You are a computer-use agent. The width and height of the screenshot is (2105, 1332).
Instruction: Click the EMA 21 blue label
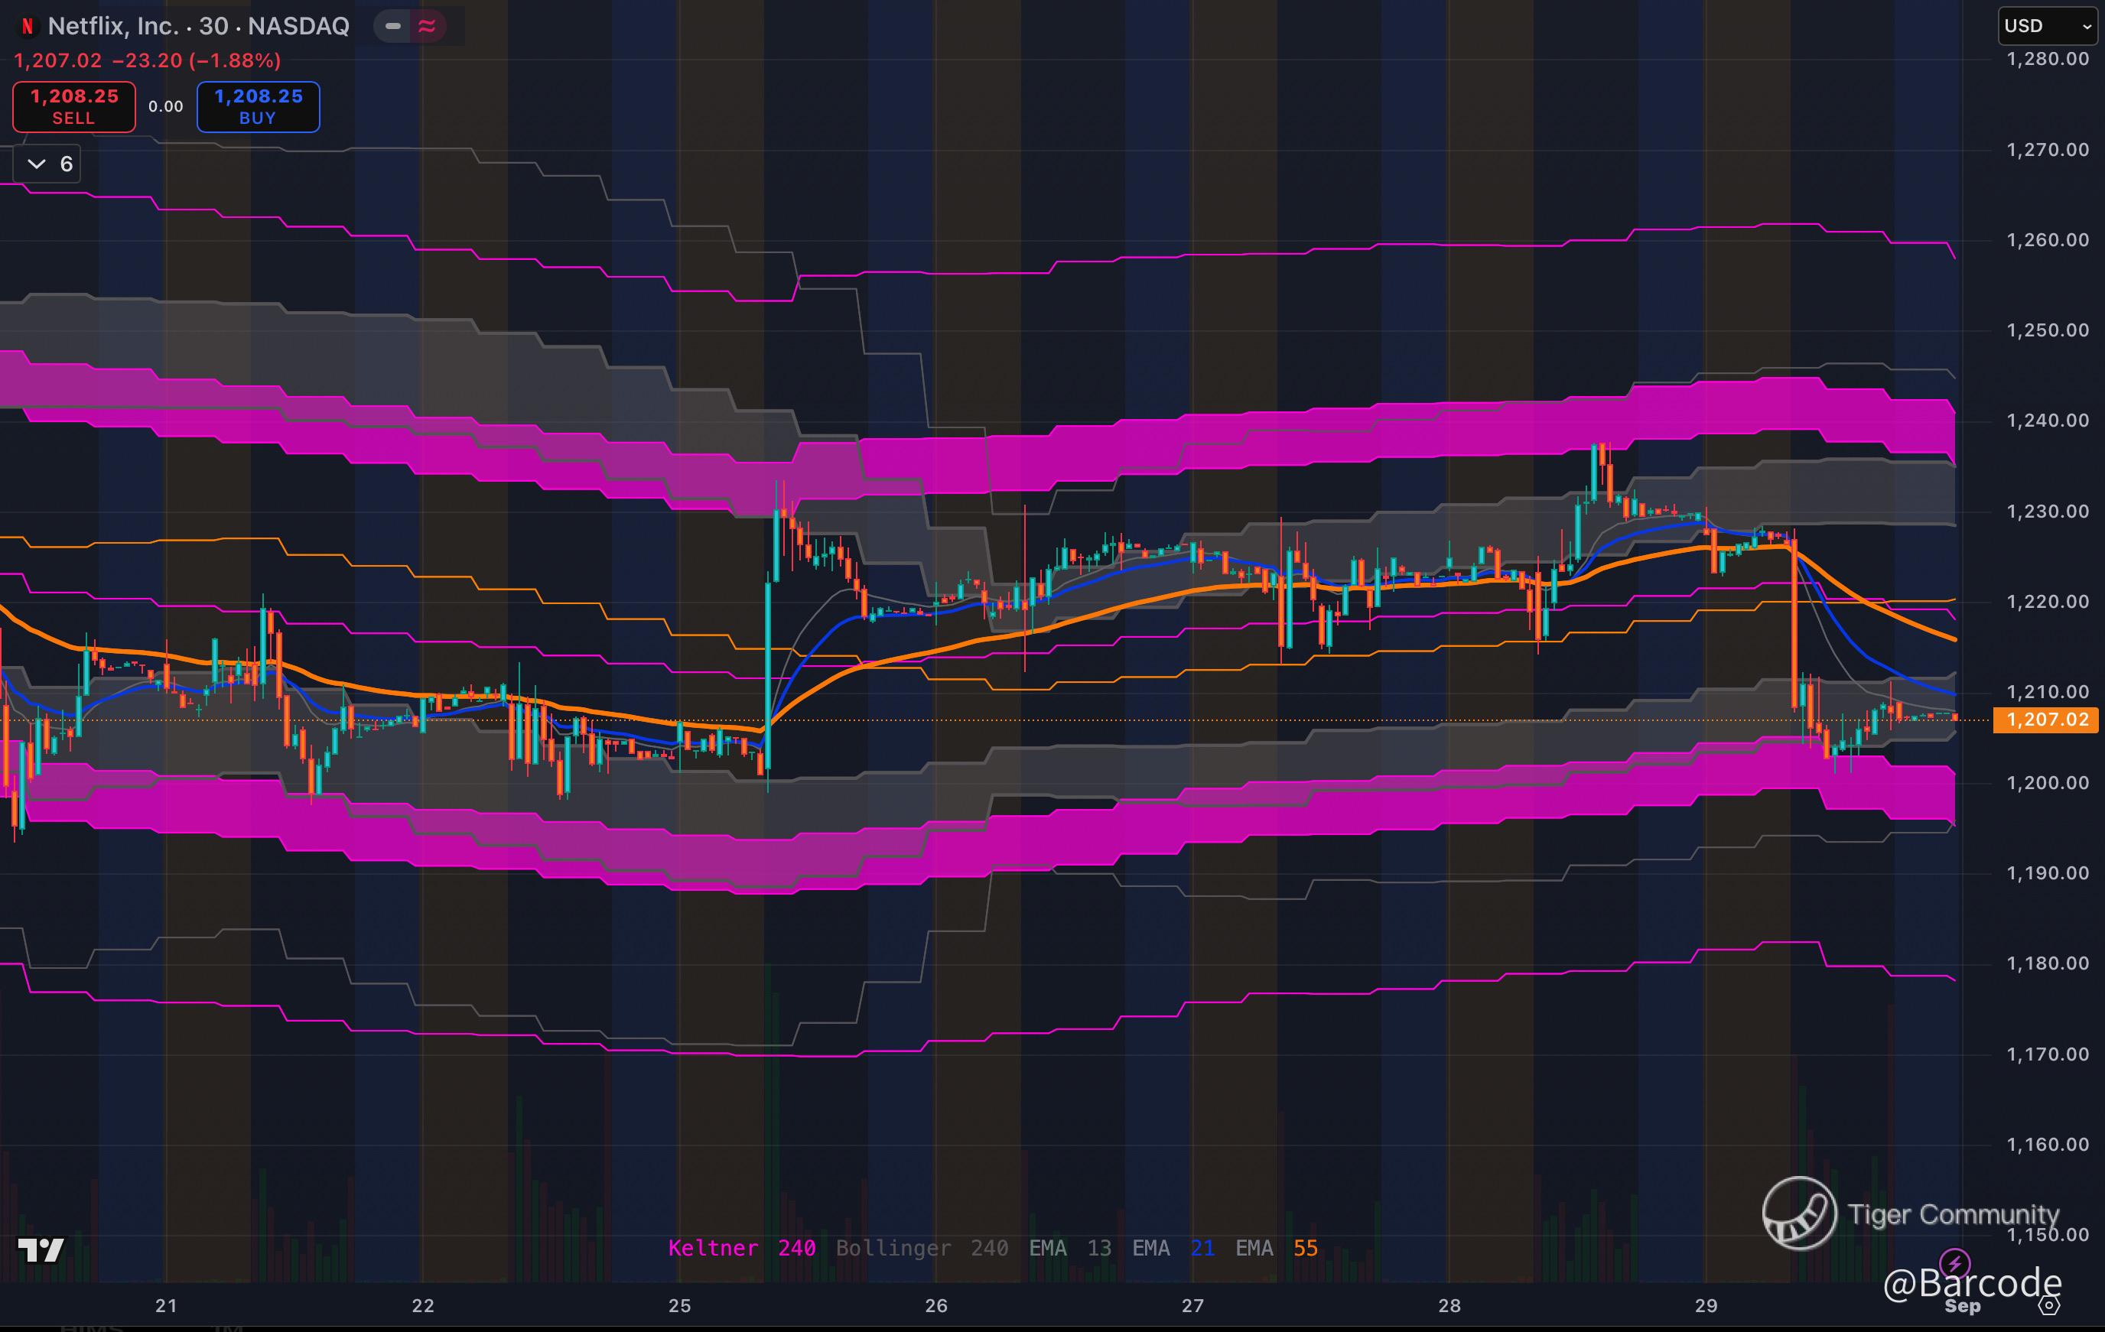[x=1173, y=1248]
